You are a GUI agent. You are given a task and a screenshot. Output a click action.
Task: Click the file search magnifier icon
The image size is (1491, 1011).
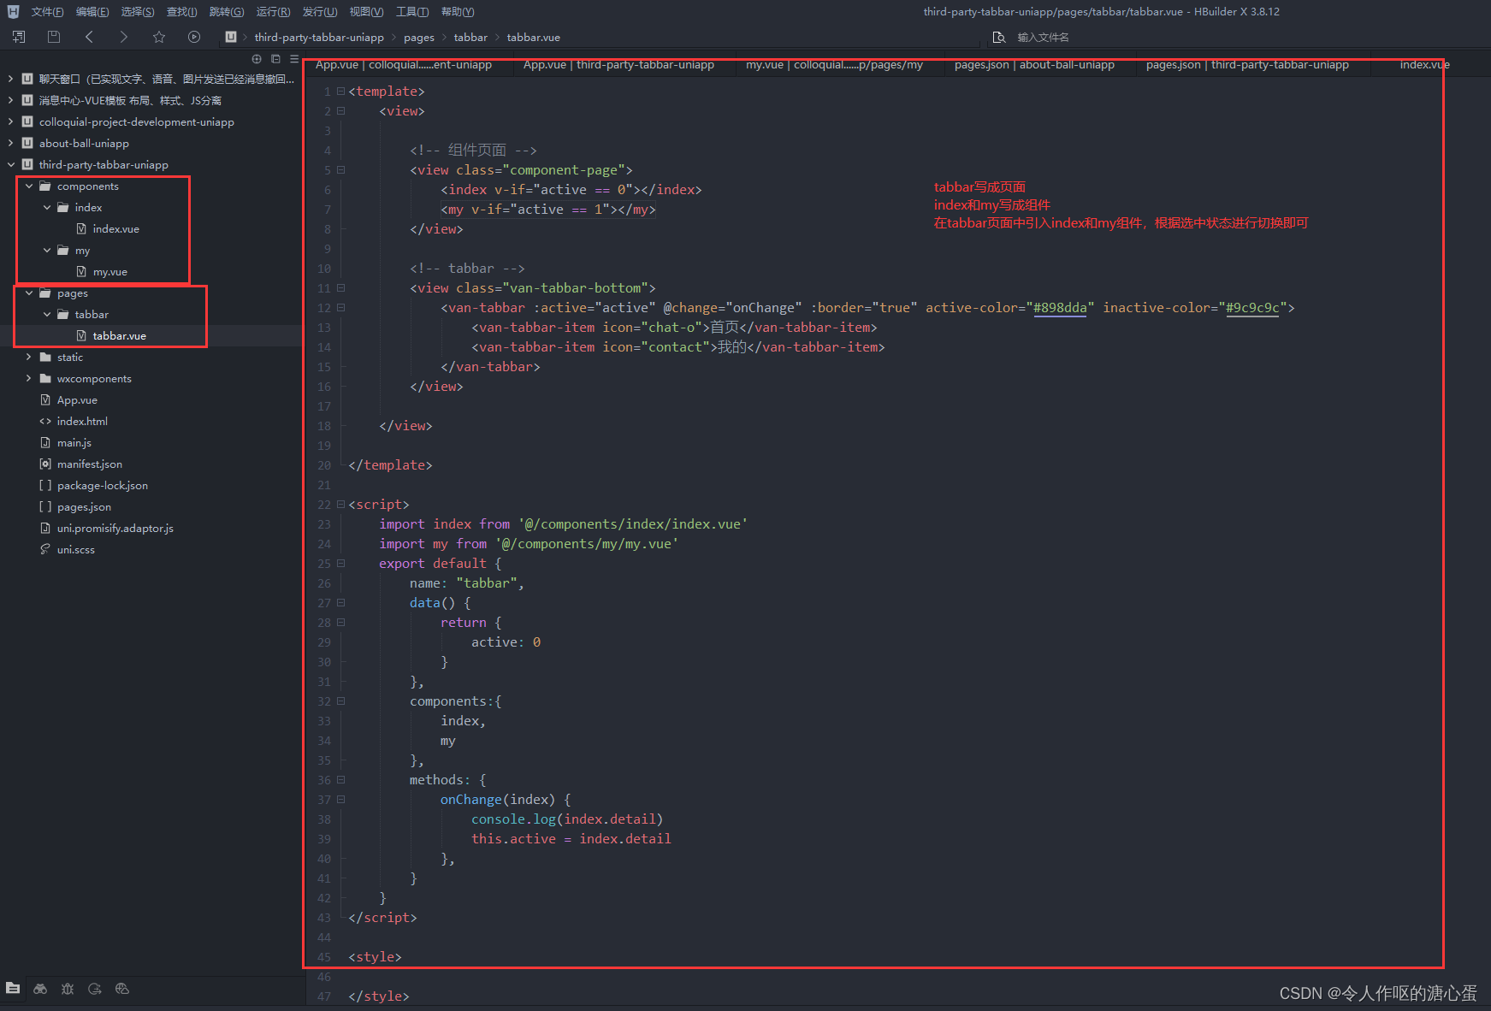998,37
